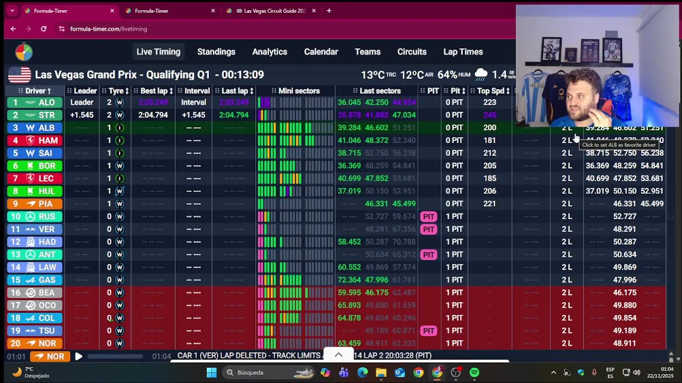Screen dimensions: 682x383
Task: Sort table by Top Spd column
Action: tap(493, 91)
